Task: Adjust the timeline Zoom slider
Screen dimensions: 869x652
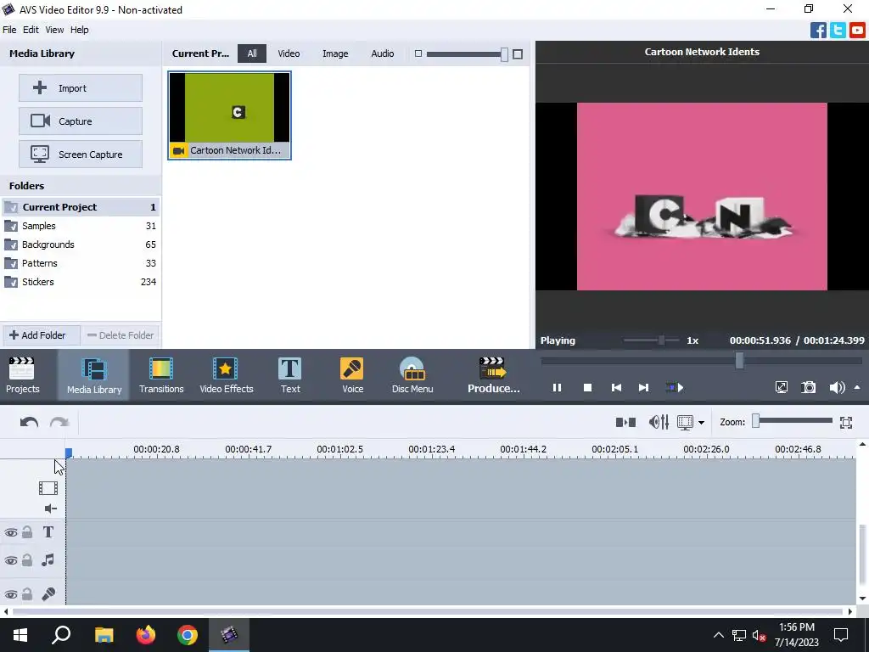Action: [755, 421]
